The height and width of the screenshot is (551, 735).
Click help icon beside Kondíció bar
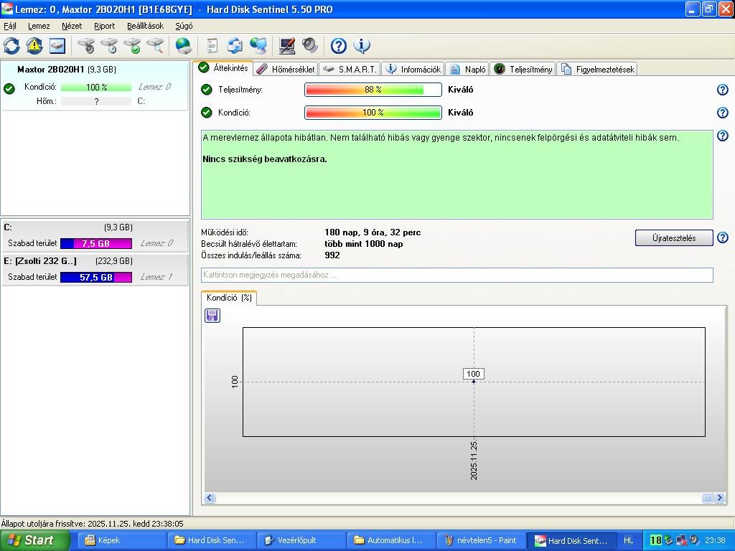(723, 113)
